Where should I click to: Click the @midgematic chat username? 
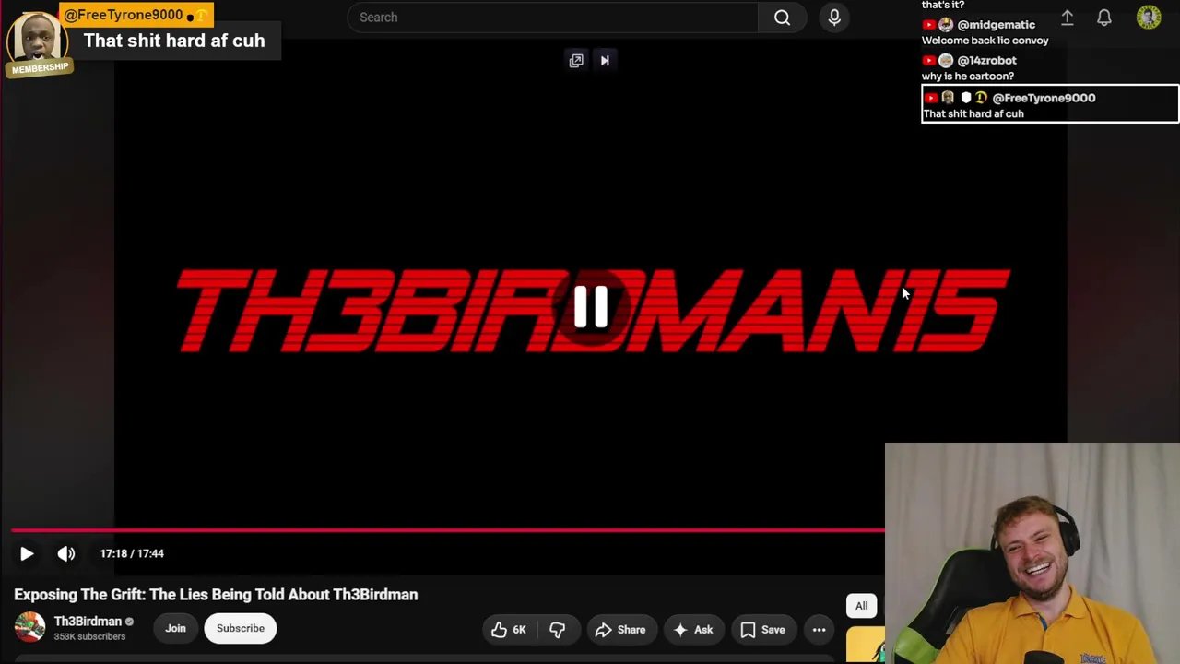(x=997, y=25)
